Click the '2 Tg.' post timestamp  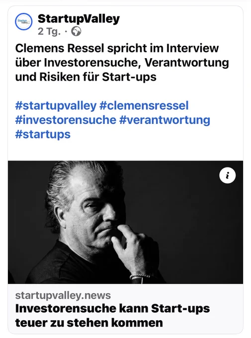click(x=49, y=32)
